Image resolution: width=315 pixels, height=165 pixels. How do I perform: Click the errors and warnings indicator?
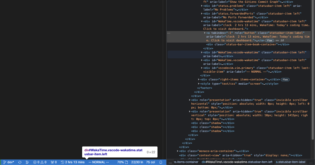point(40,162)
